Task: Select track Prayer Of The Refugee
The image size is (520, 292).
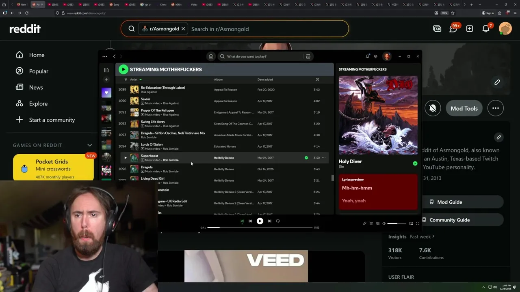Action: pos(157,110)
